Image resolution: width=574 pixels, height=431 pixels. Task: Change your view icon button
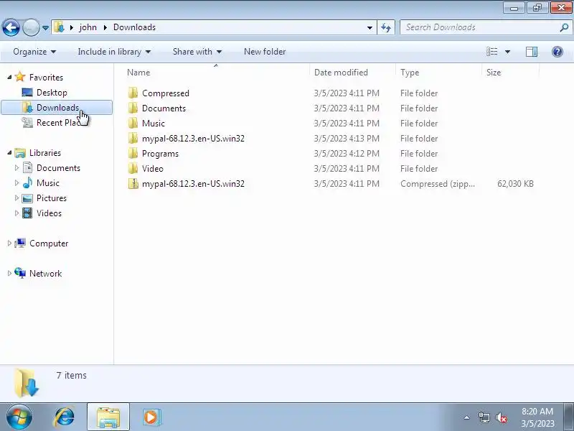pyautogui.click(x=491, y=52)
